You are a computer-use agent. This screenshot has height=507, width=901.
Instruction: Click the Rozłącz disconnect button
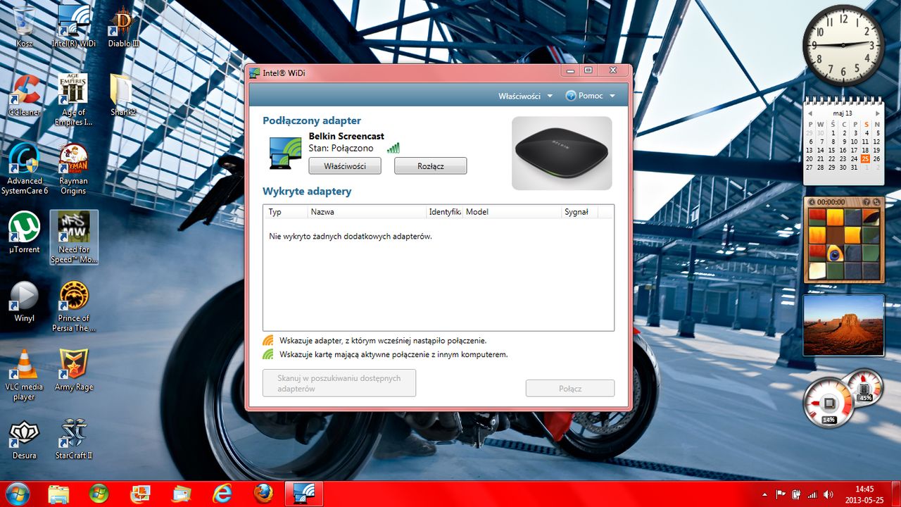click(x=431, y=166)
